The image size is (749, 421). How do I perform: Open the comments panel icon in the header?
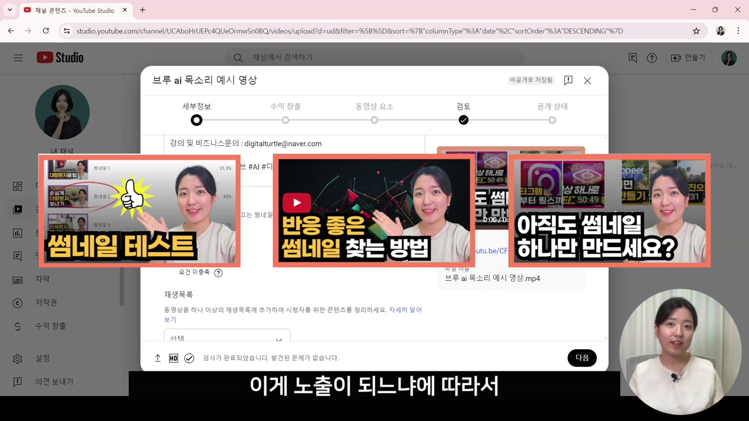[633, 58]
